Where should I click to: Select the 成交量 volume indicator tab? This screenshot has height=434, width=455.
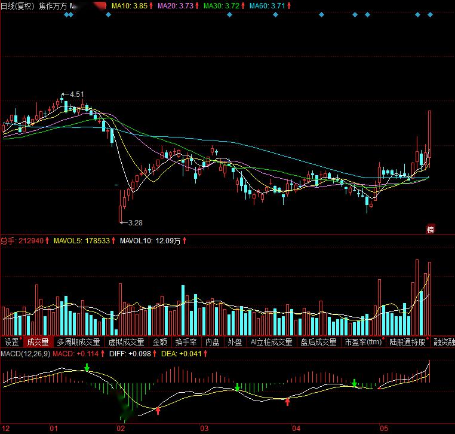[x=38, y=343]
